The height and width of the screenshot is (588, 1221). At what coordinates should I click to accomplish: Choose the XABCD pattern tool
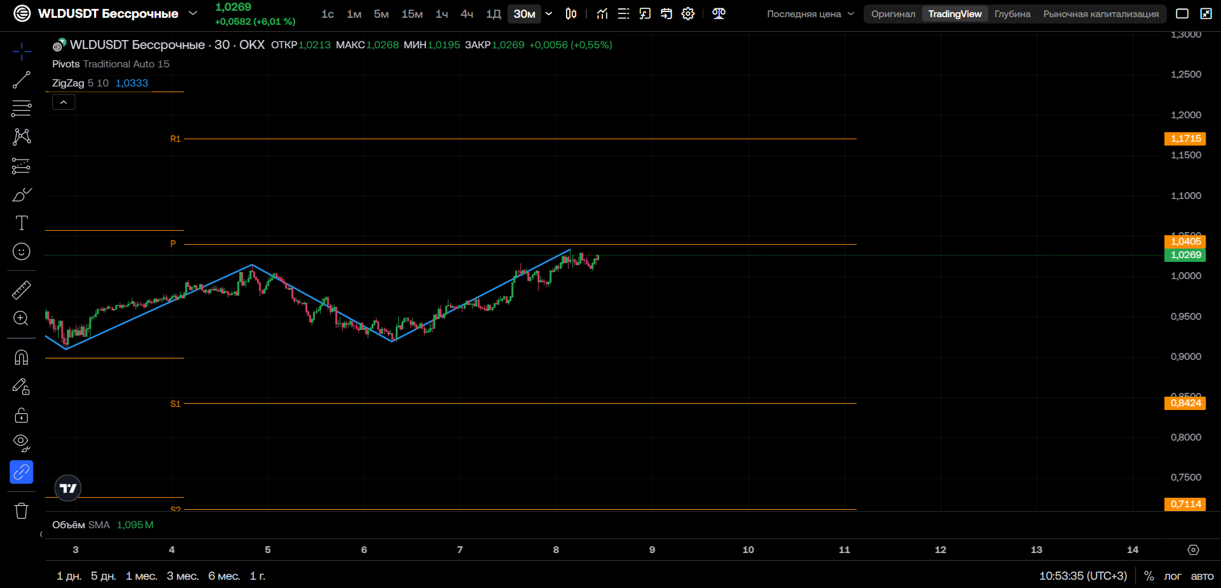point(22,137)
